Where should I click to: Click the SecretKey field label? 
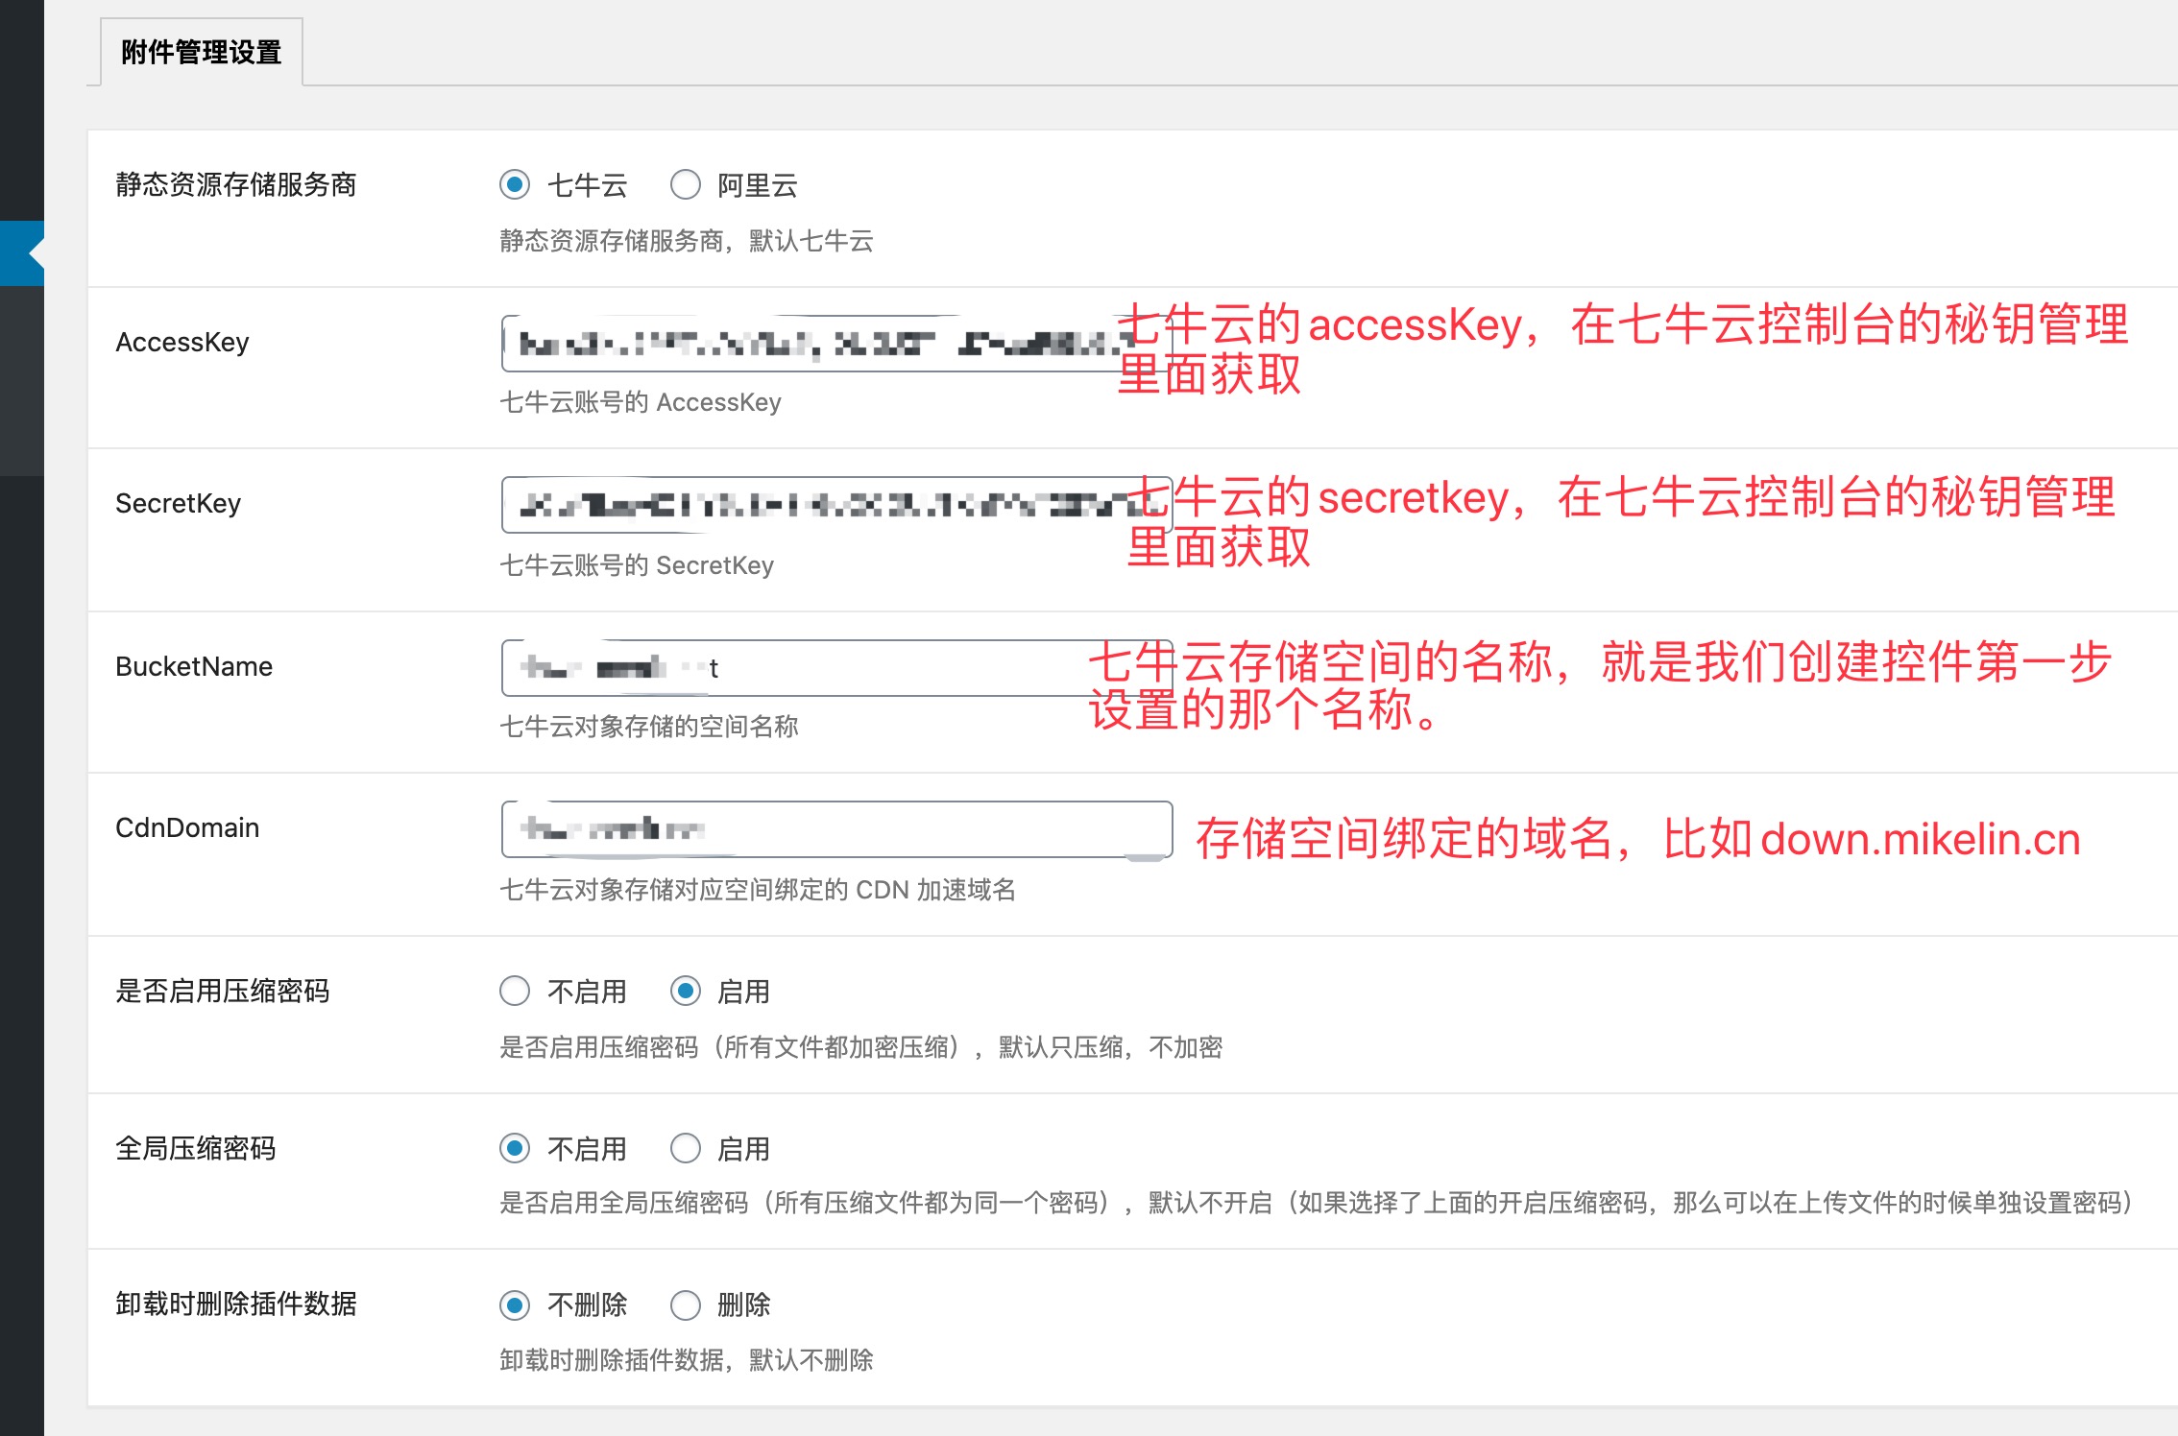click(179, 504)
